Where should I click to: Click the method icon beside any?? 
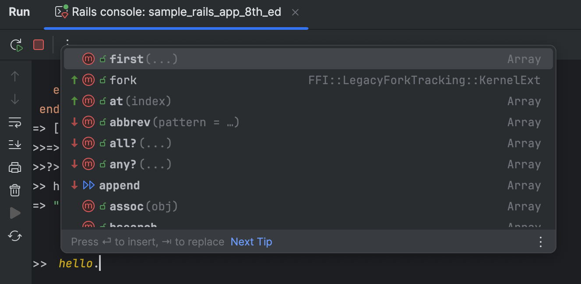[89, 164]
